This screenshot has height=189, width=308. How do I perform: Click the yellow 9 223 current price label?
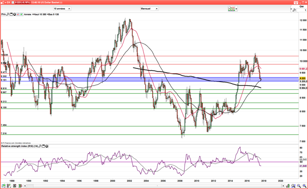(303, 78)
